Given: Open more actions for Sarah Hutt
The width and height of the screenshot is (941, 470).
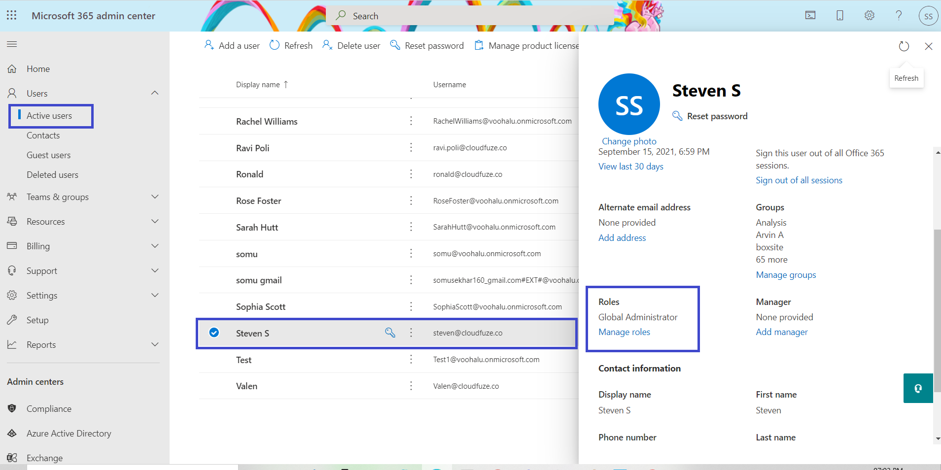Looking at the screenshot, I should point(411,227).
